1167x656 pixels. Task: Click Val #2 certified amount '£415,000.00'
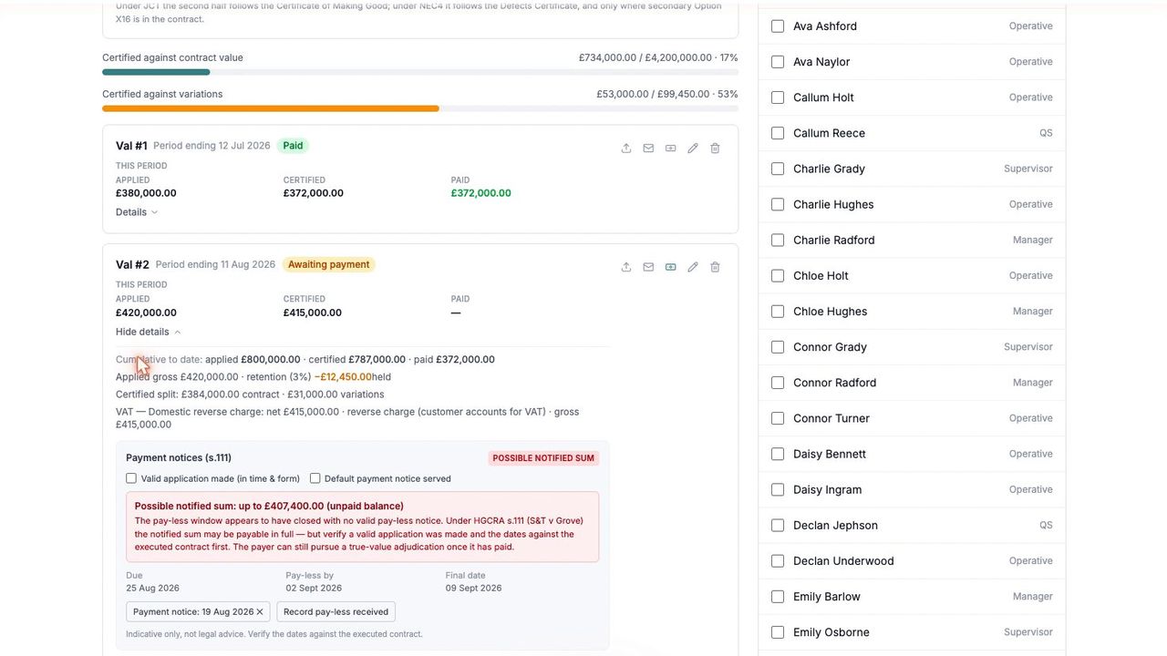pos(313,313)
